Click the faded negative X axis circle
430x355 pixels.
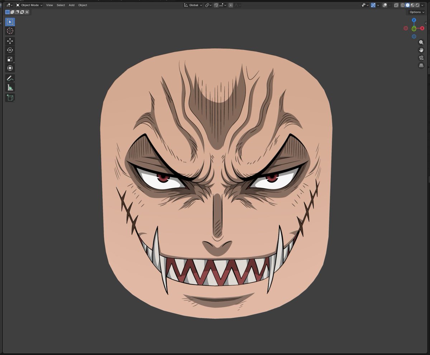click(x=406, y=28)
